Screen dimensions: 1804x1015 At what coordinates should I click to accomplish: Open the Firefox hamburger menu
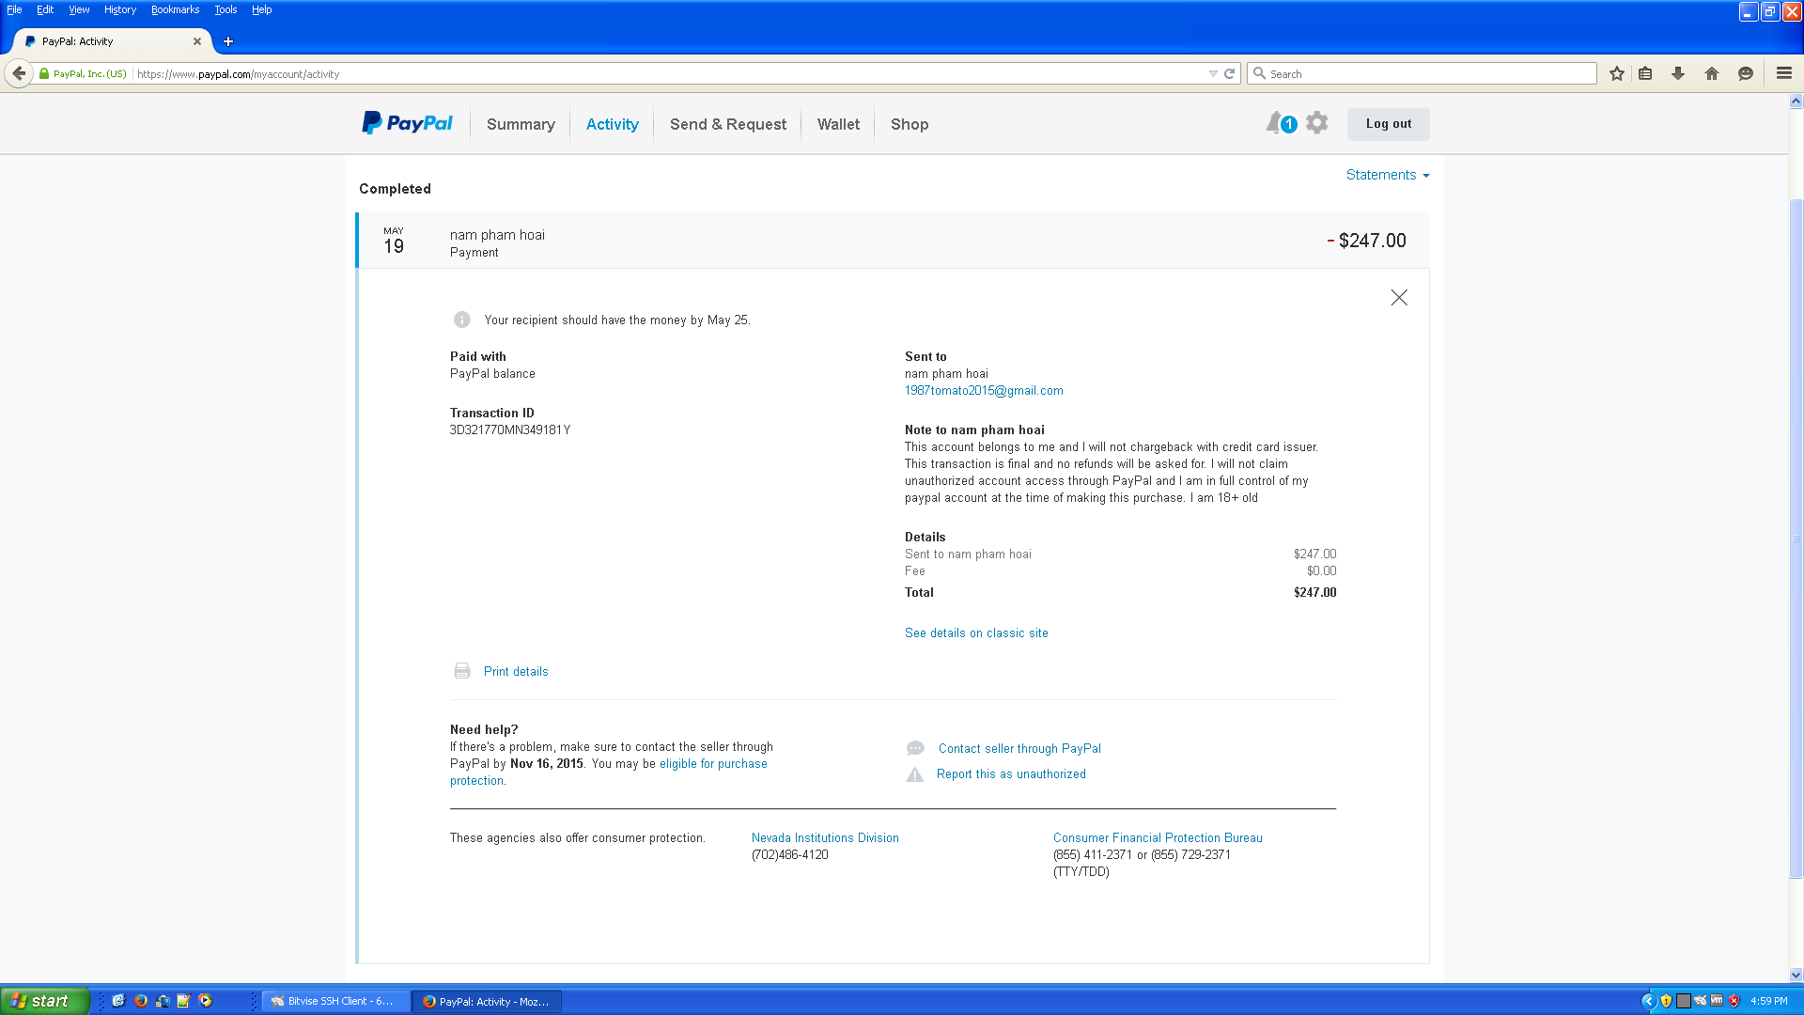click(x=1783, y=73)
